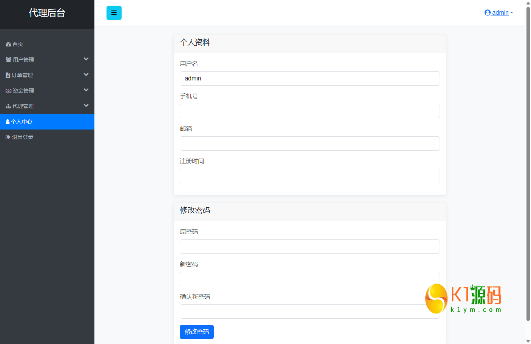Viewport: 531px width, 344px height.
Task: Click the users icon beside 用户管理
Action: point(8,60)
